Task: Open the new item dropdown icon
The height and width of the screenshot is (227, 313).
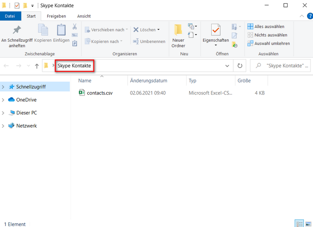Action: 192,26
